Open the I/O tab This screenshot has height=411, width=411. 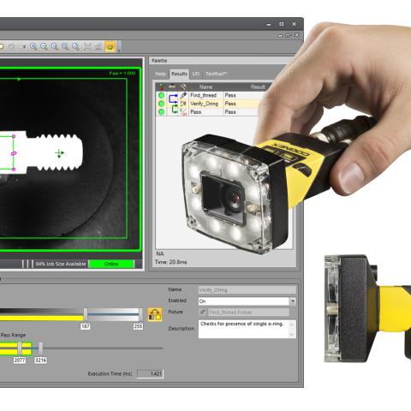196,74
